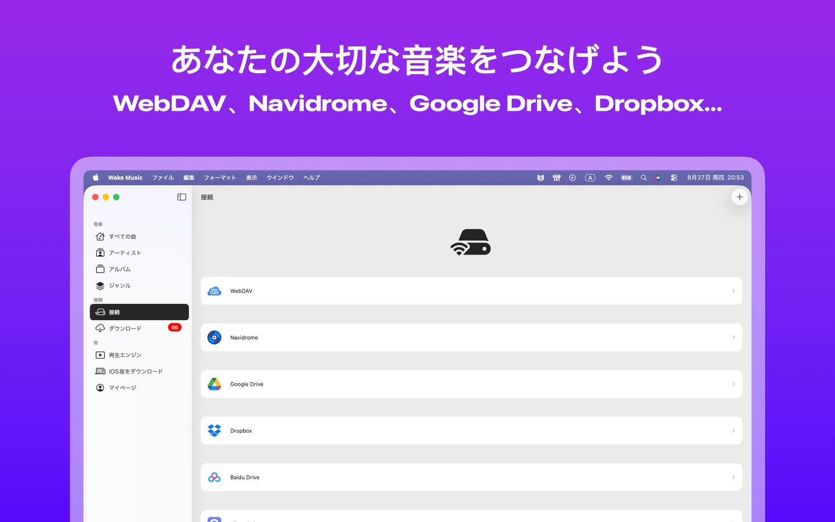Click the cat face menu bar icon
The width and height of the screenshot is (835, 522).
click(540, 177)
